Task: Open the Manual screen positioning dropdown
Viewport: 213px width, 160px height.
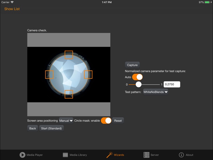Action: (66, 121)
